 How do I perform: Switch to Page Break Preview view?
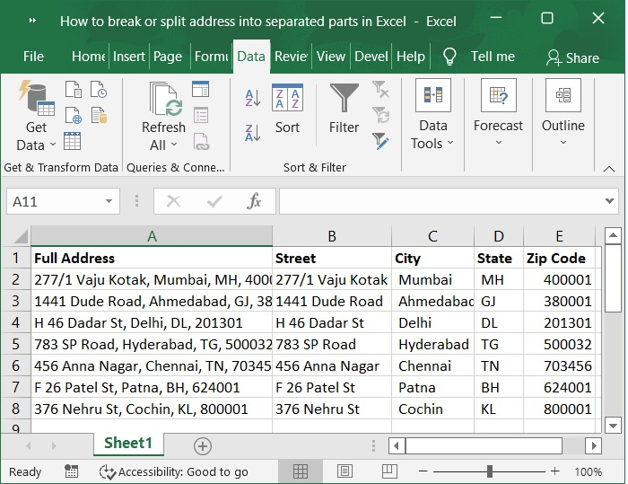click(x=388, y=471)
